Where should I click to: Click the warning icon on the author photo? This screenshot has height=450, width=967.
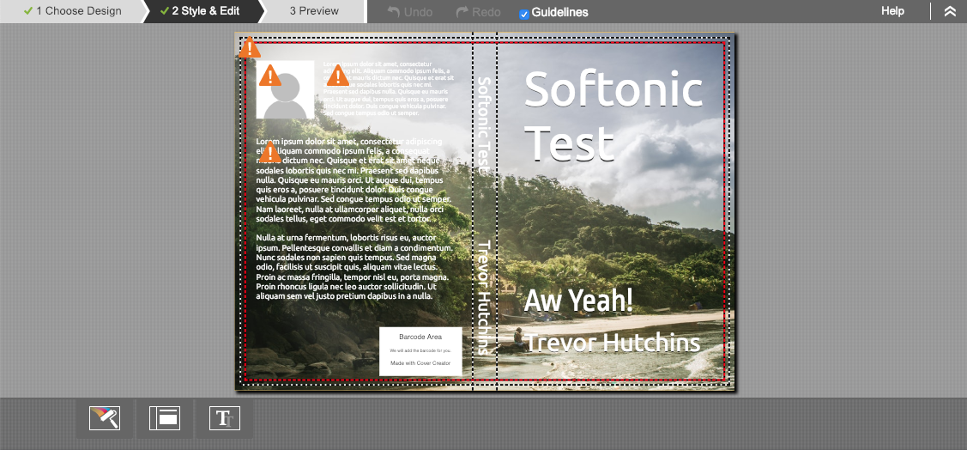(270, 76)
